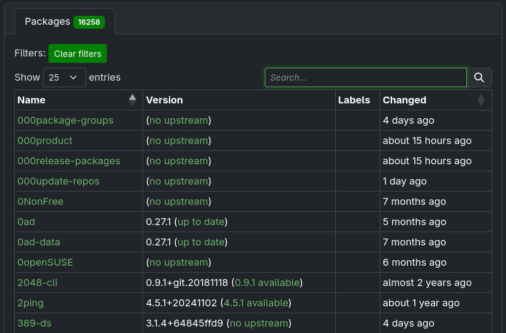Open the 000release-packages package

[x=69, y=161]
